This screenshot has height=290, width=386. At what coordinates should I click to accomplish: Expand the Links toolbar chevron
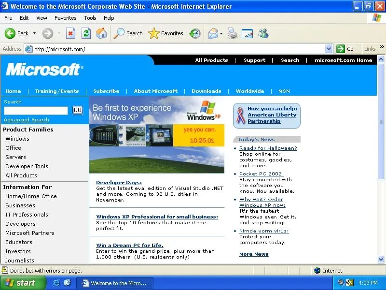382,47
